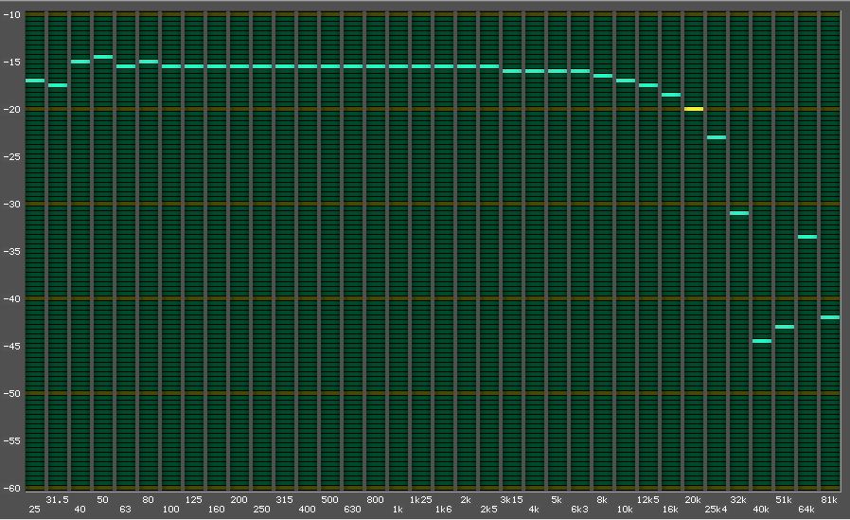Select the 250 frequency label

[262, 510]
